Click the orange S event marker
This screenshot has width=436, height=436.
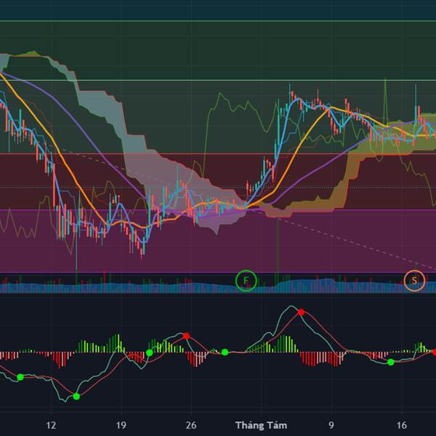414,280
